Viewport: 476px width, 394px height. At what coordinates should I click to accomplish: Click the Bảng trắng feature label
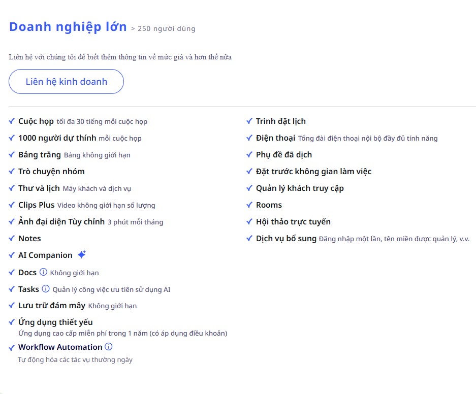pyautogui.click(x=40, y=155)
